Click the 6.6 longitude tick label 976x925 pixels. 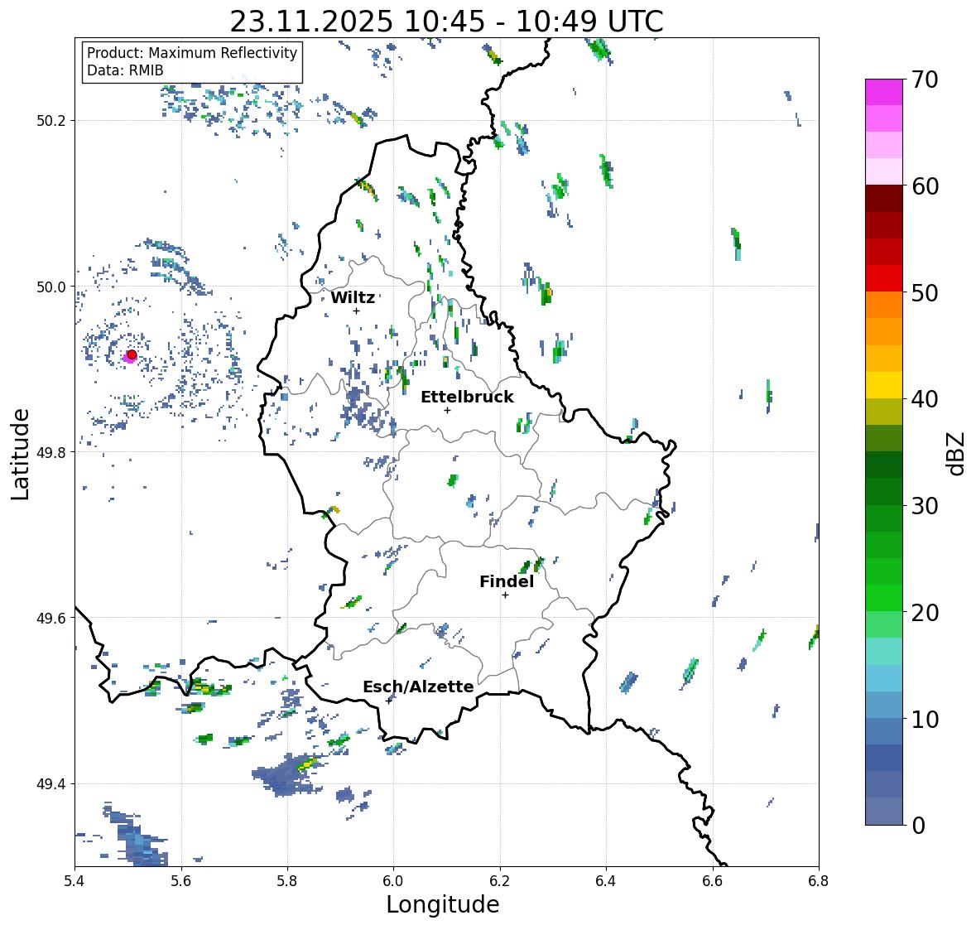(x=712, y=881)
